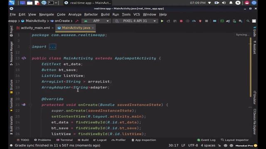Toggle read-only lock icon in status bar
This screenshot has width=266, height=149.
pos(219,145)
